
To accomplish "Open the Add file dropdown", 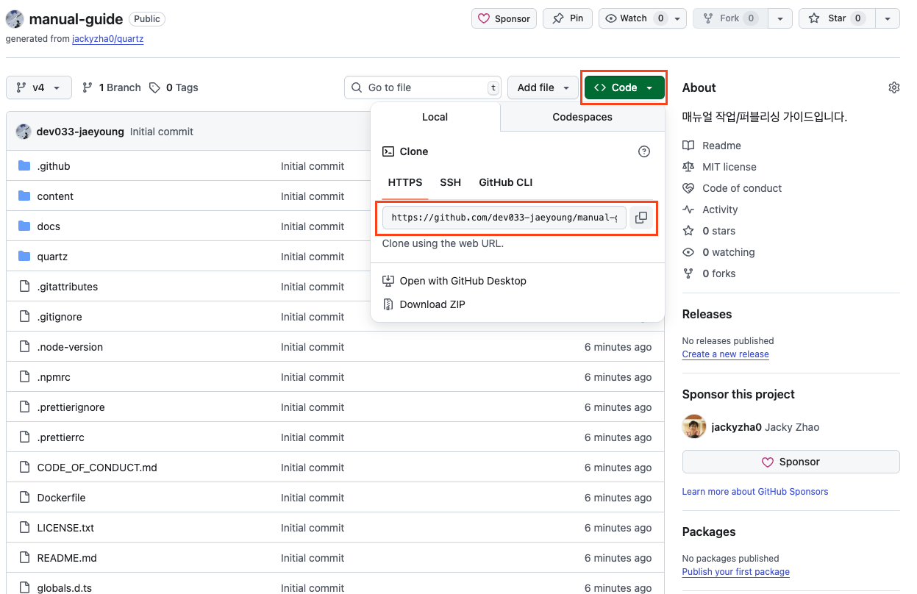I will pos(543,87).
